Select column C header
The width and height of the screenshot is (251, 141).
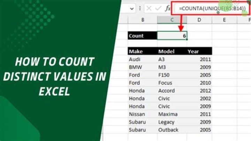(x=172, y=20)
